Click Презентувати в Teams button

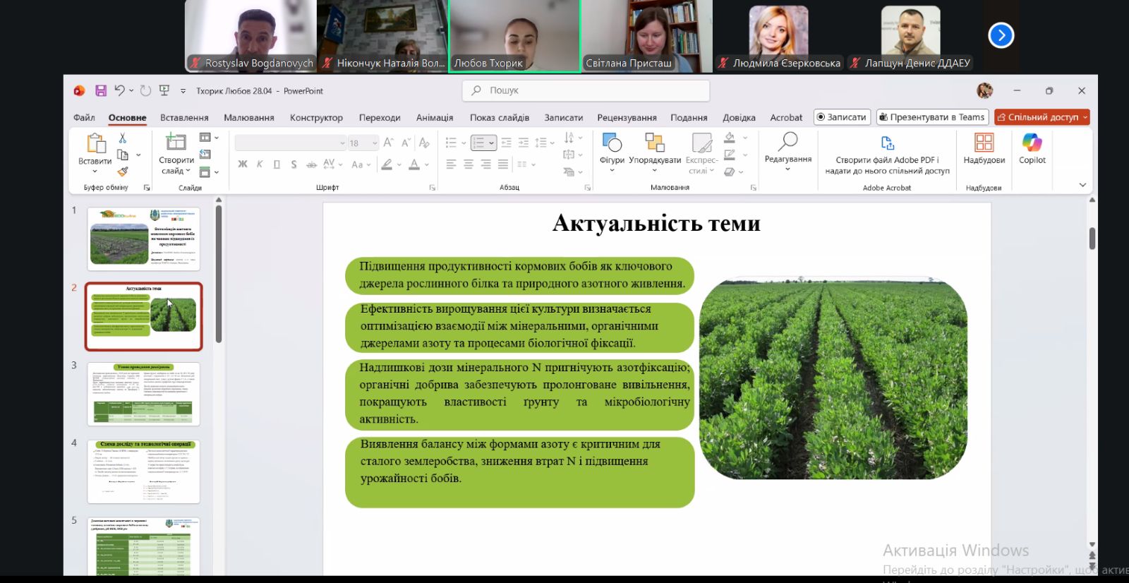[931, 117]
